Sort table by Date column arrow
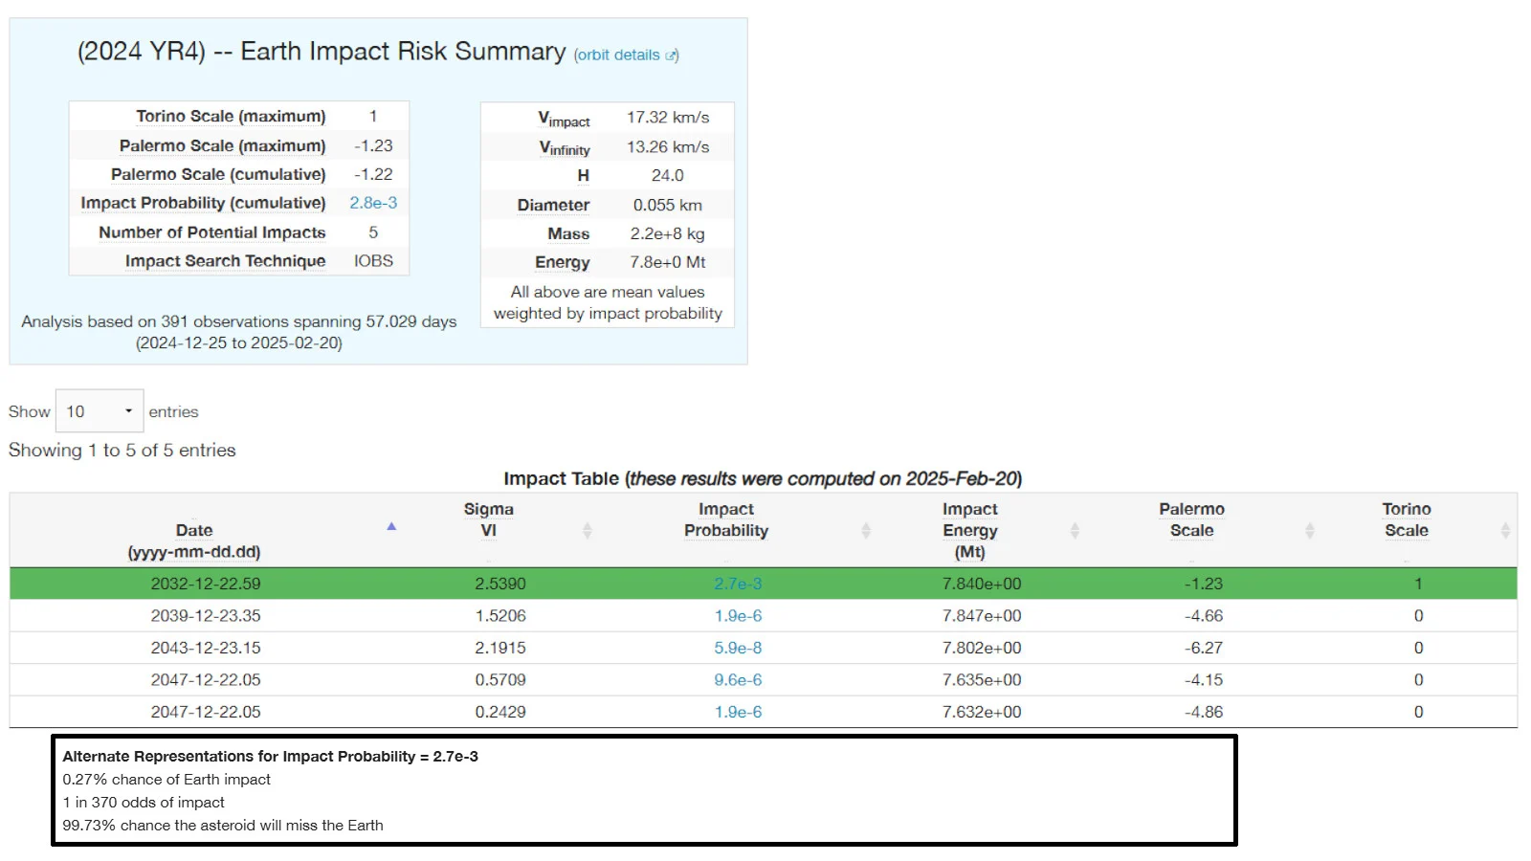The image size is (1531, 861). tap(391, 527)
